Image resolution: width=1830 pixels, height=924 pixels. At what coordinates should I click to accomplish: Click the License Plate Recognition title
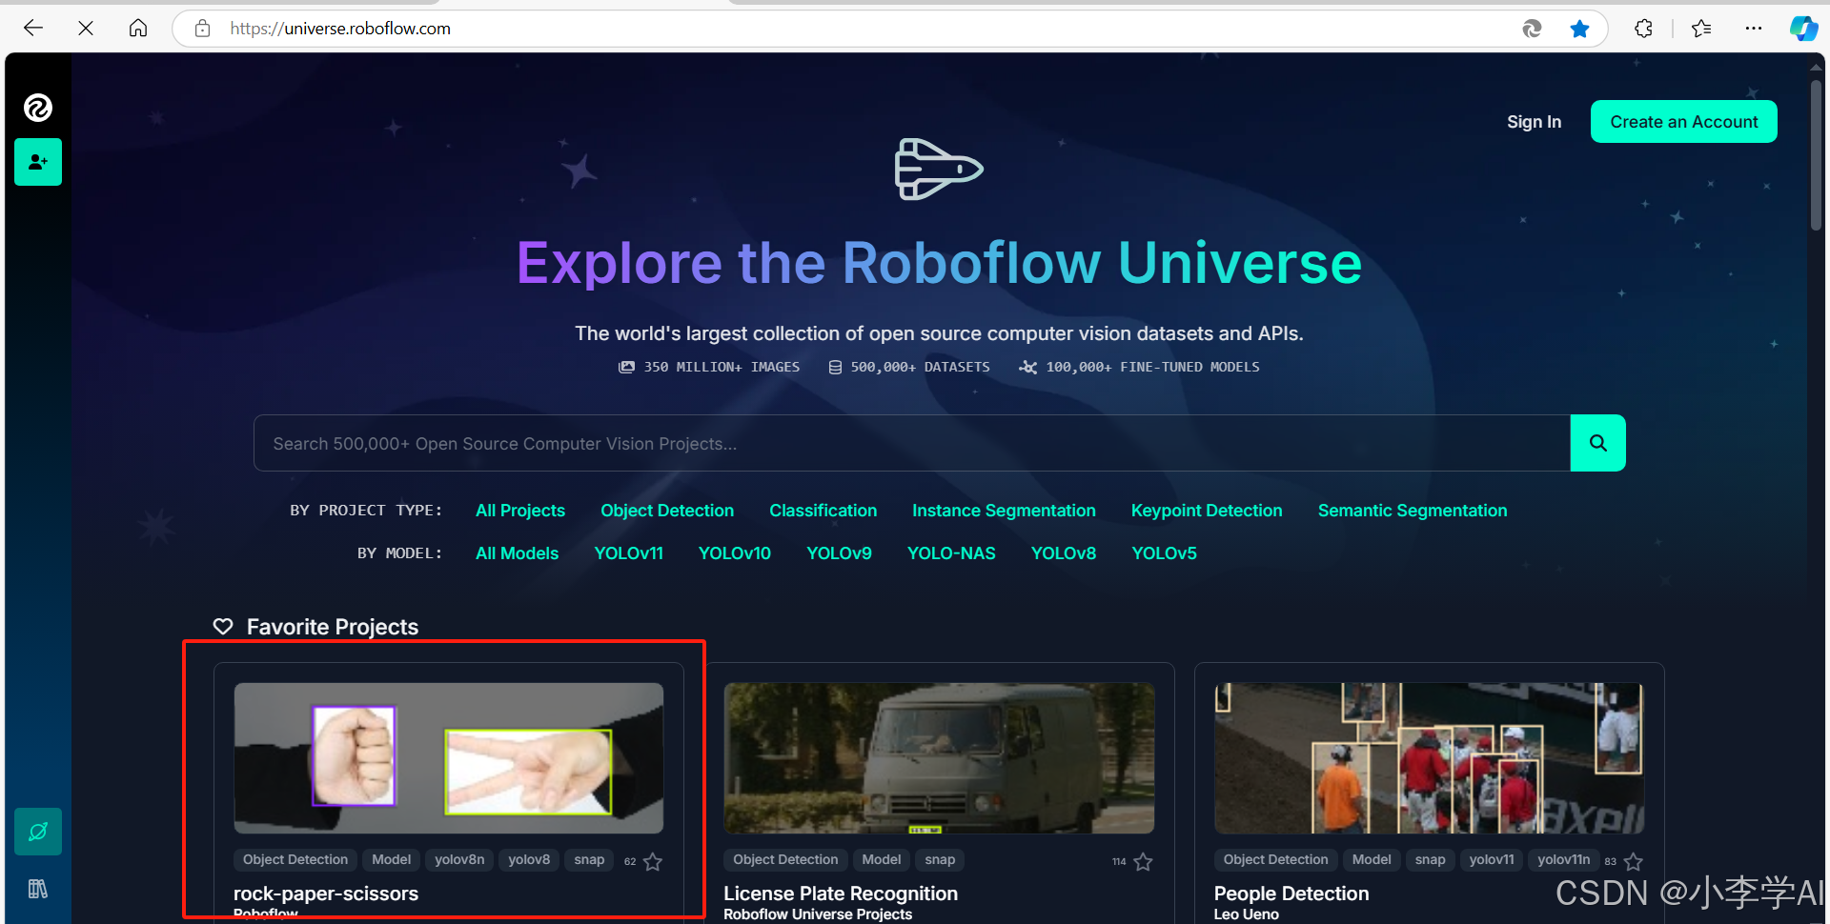pos(841,894)
